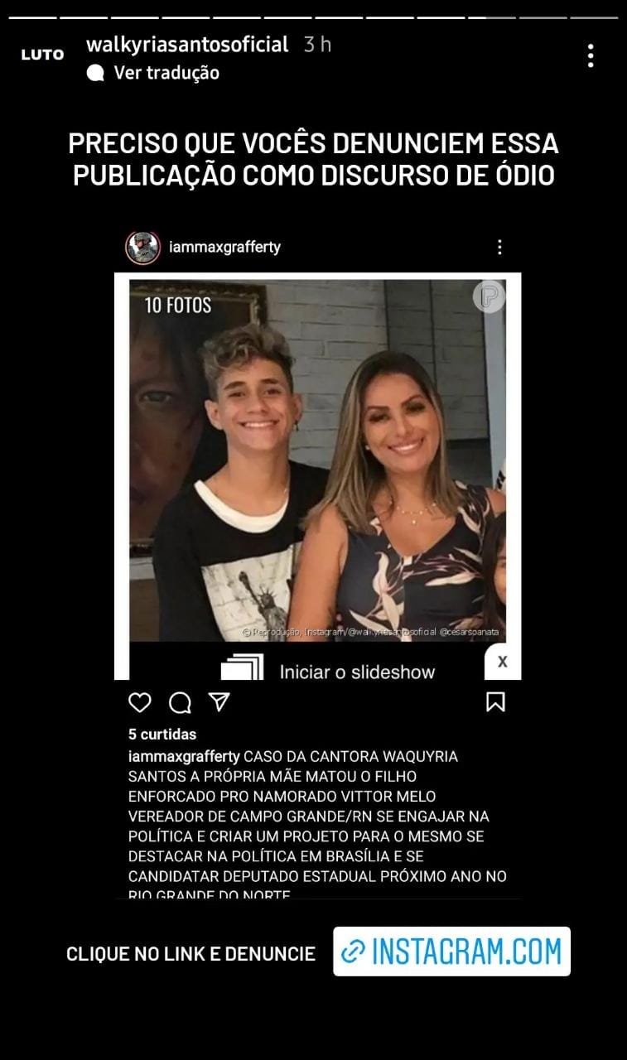This screenshot has height=1060, width=627.
Task: Open the story three-dot options menu
Action: tap(590, 55)
